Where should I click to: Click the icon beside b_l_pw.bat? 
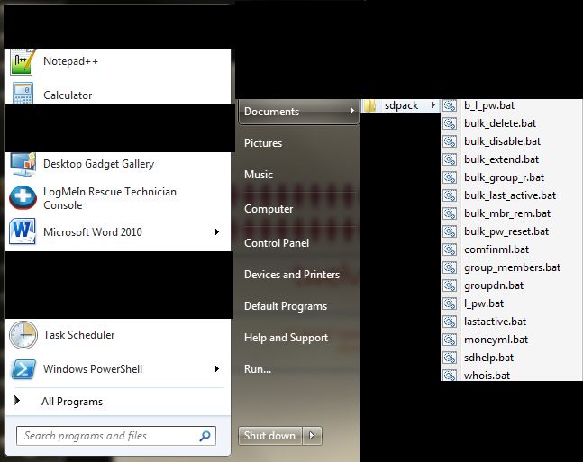[x=449, y=105]
